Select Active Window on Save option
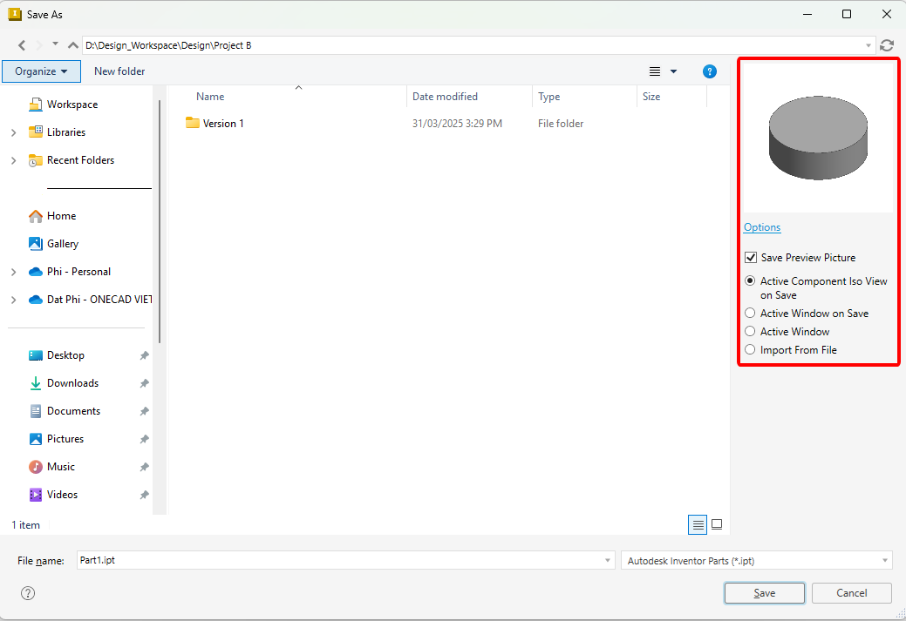Image resolution: width=906 pixels, height=621 pixels. 750,313
